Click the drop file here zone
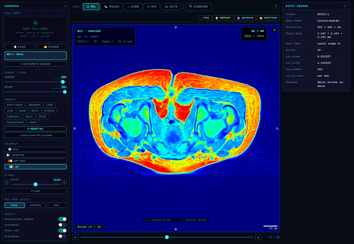Screen dimensions: 354x244 [x=35, y=29]
